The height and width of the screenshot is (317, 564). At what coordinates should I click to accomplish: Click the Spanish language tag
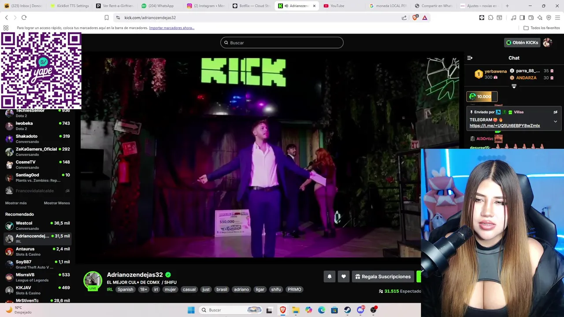(x=125, y=289)
